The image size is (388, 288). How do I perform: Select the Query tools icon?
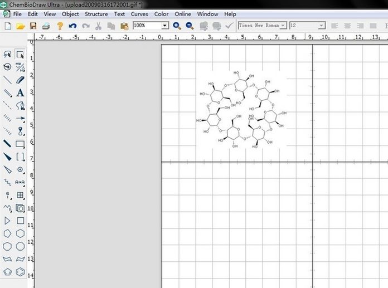pyautogui.click(x=7, y=195)
